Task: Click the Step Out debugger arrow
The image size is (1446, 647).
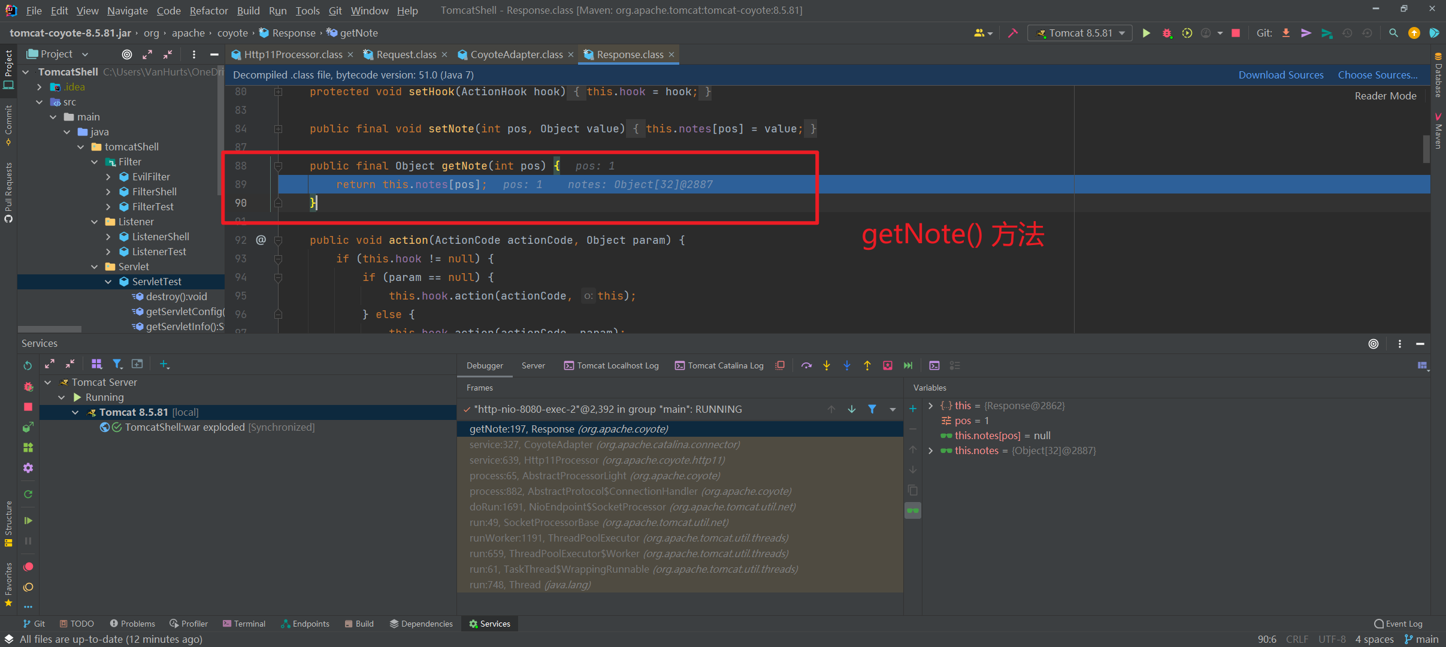Action: [x=867, y=365]
